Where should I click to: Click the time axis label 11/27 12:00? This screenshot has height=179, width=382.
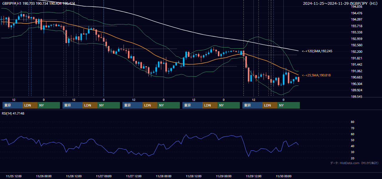tap(134, 176)
